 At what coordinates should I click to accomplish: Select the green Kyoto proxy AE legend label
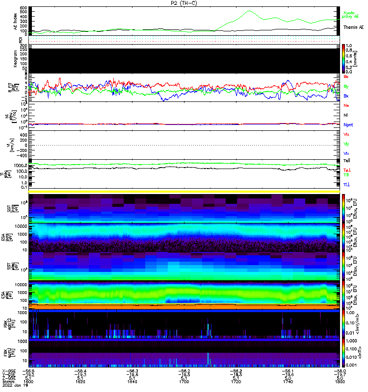click(350, 15)
